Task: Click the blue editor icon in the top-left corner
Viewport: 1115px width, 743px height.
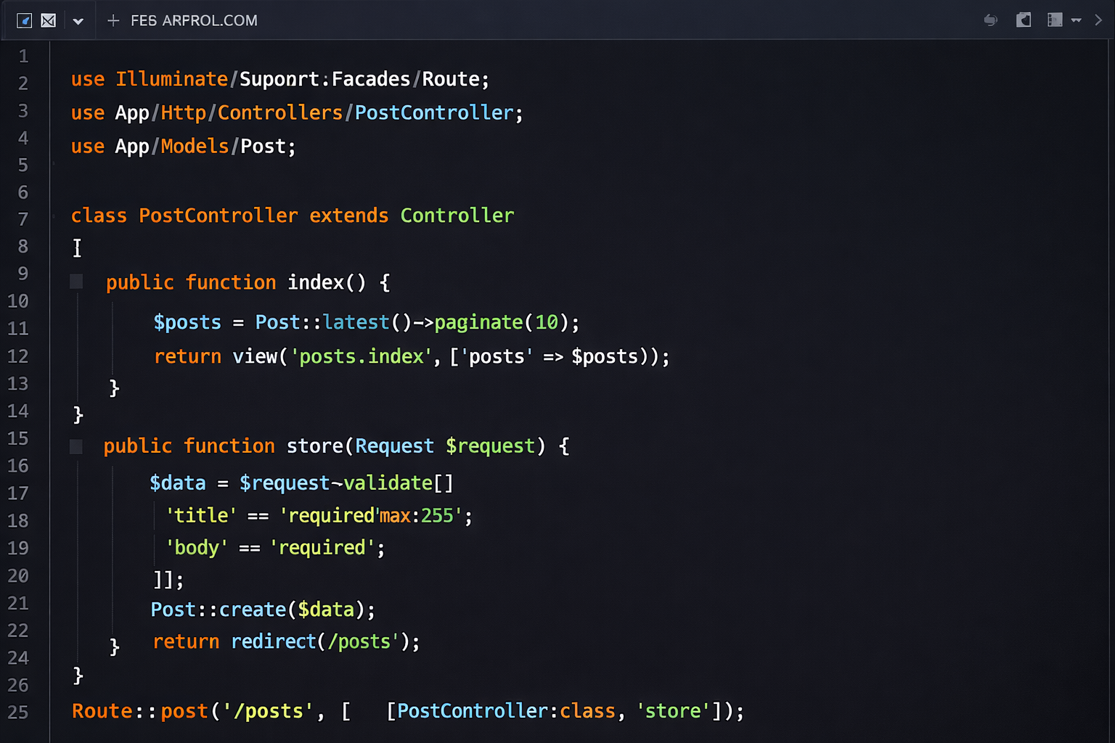Action: tap(25, 20)
